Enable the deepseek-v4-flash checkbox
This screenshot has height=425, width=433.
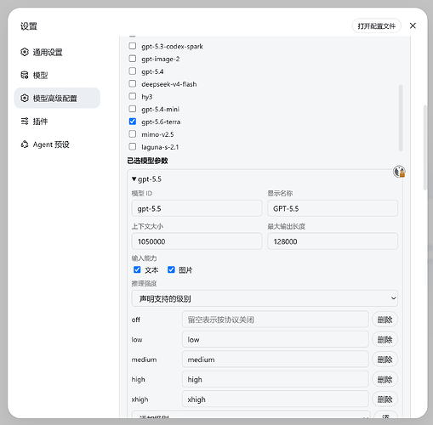pyautogui.click(x=133, y=84)
